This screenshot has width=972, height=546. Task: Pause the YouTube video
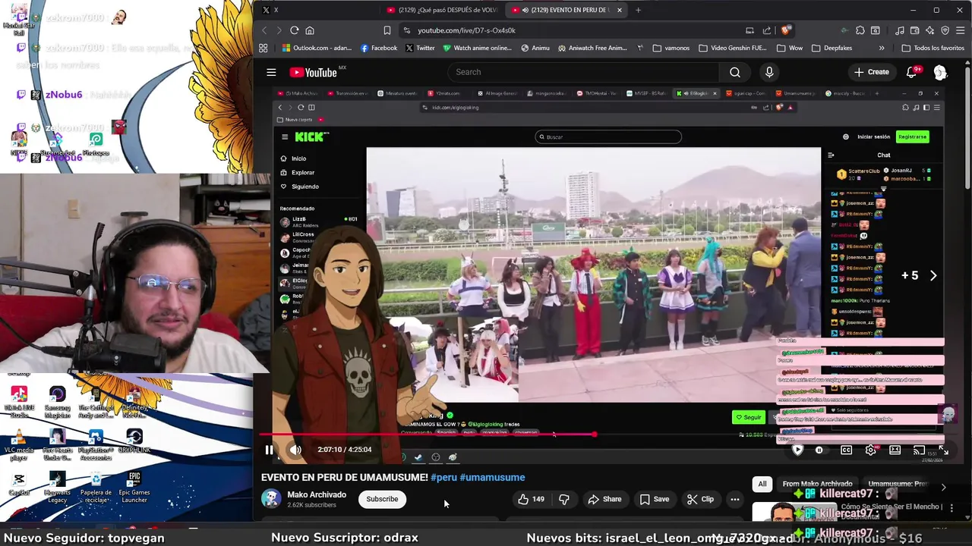coord(269,450)
